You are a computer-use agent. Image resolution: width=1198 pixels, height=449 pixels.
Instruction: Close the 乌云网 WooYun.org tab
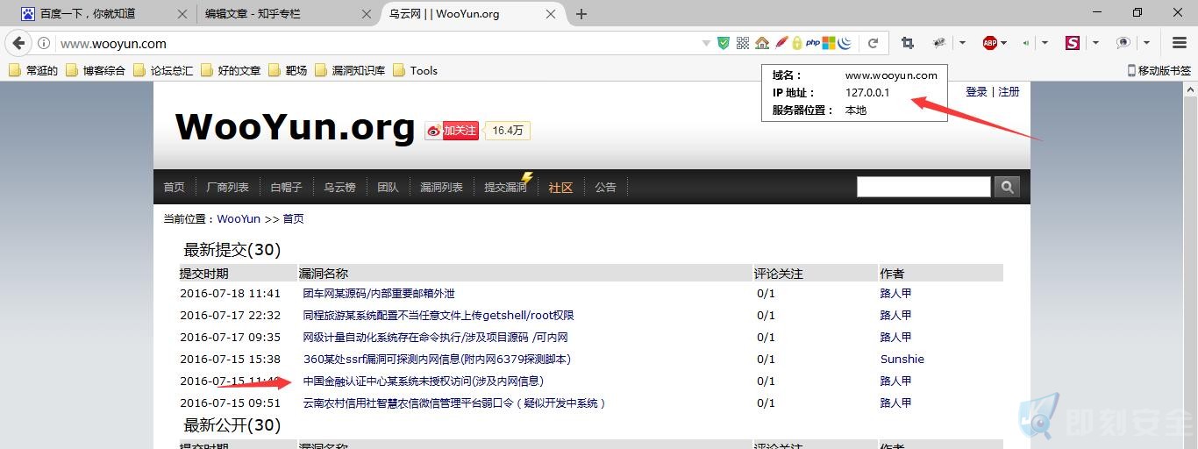tap(551, 14)
